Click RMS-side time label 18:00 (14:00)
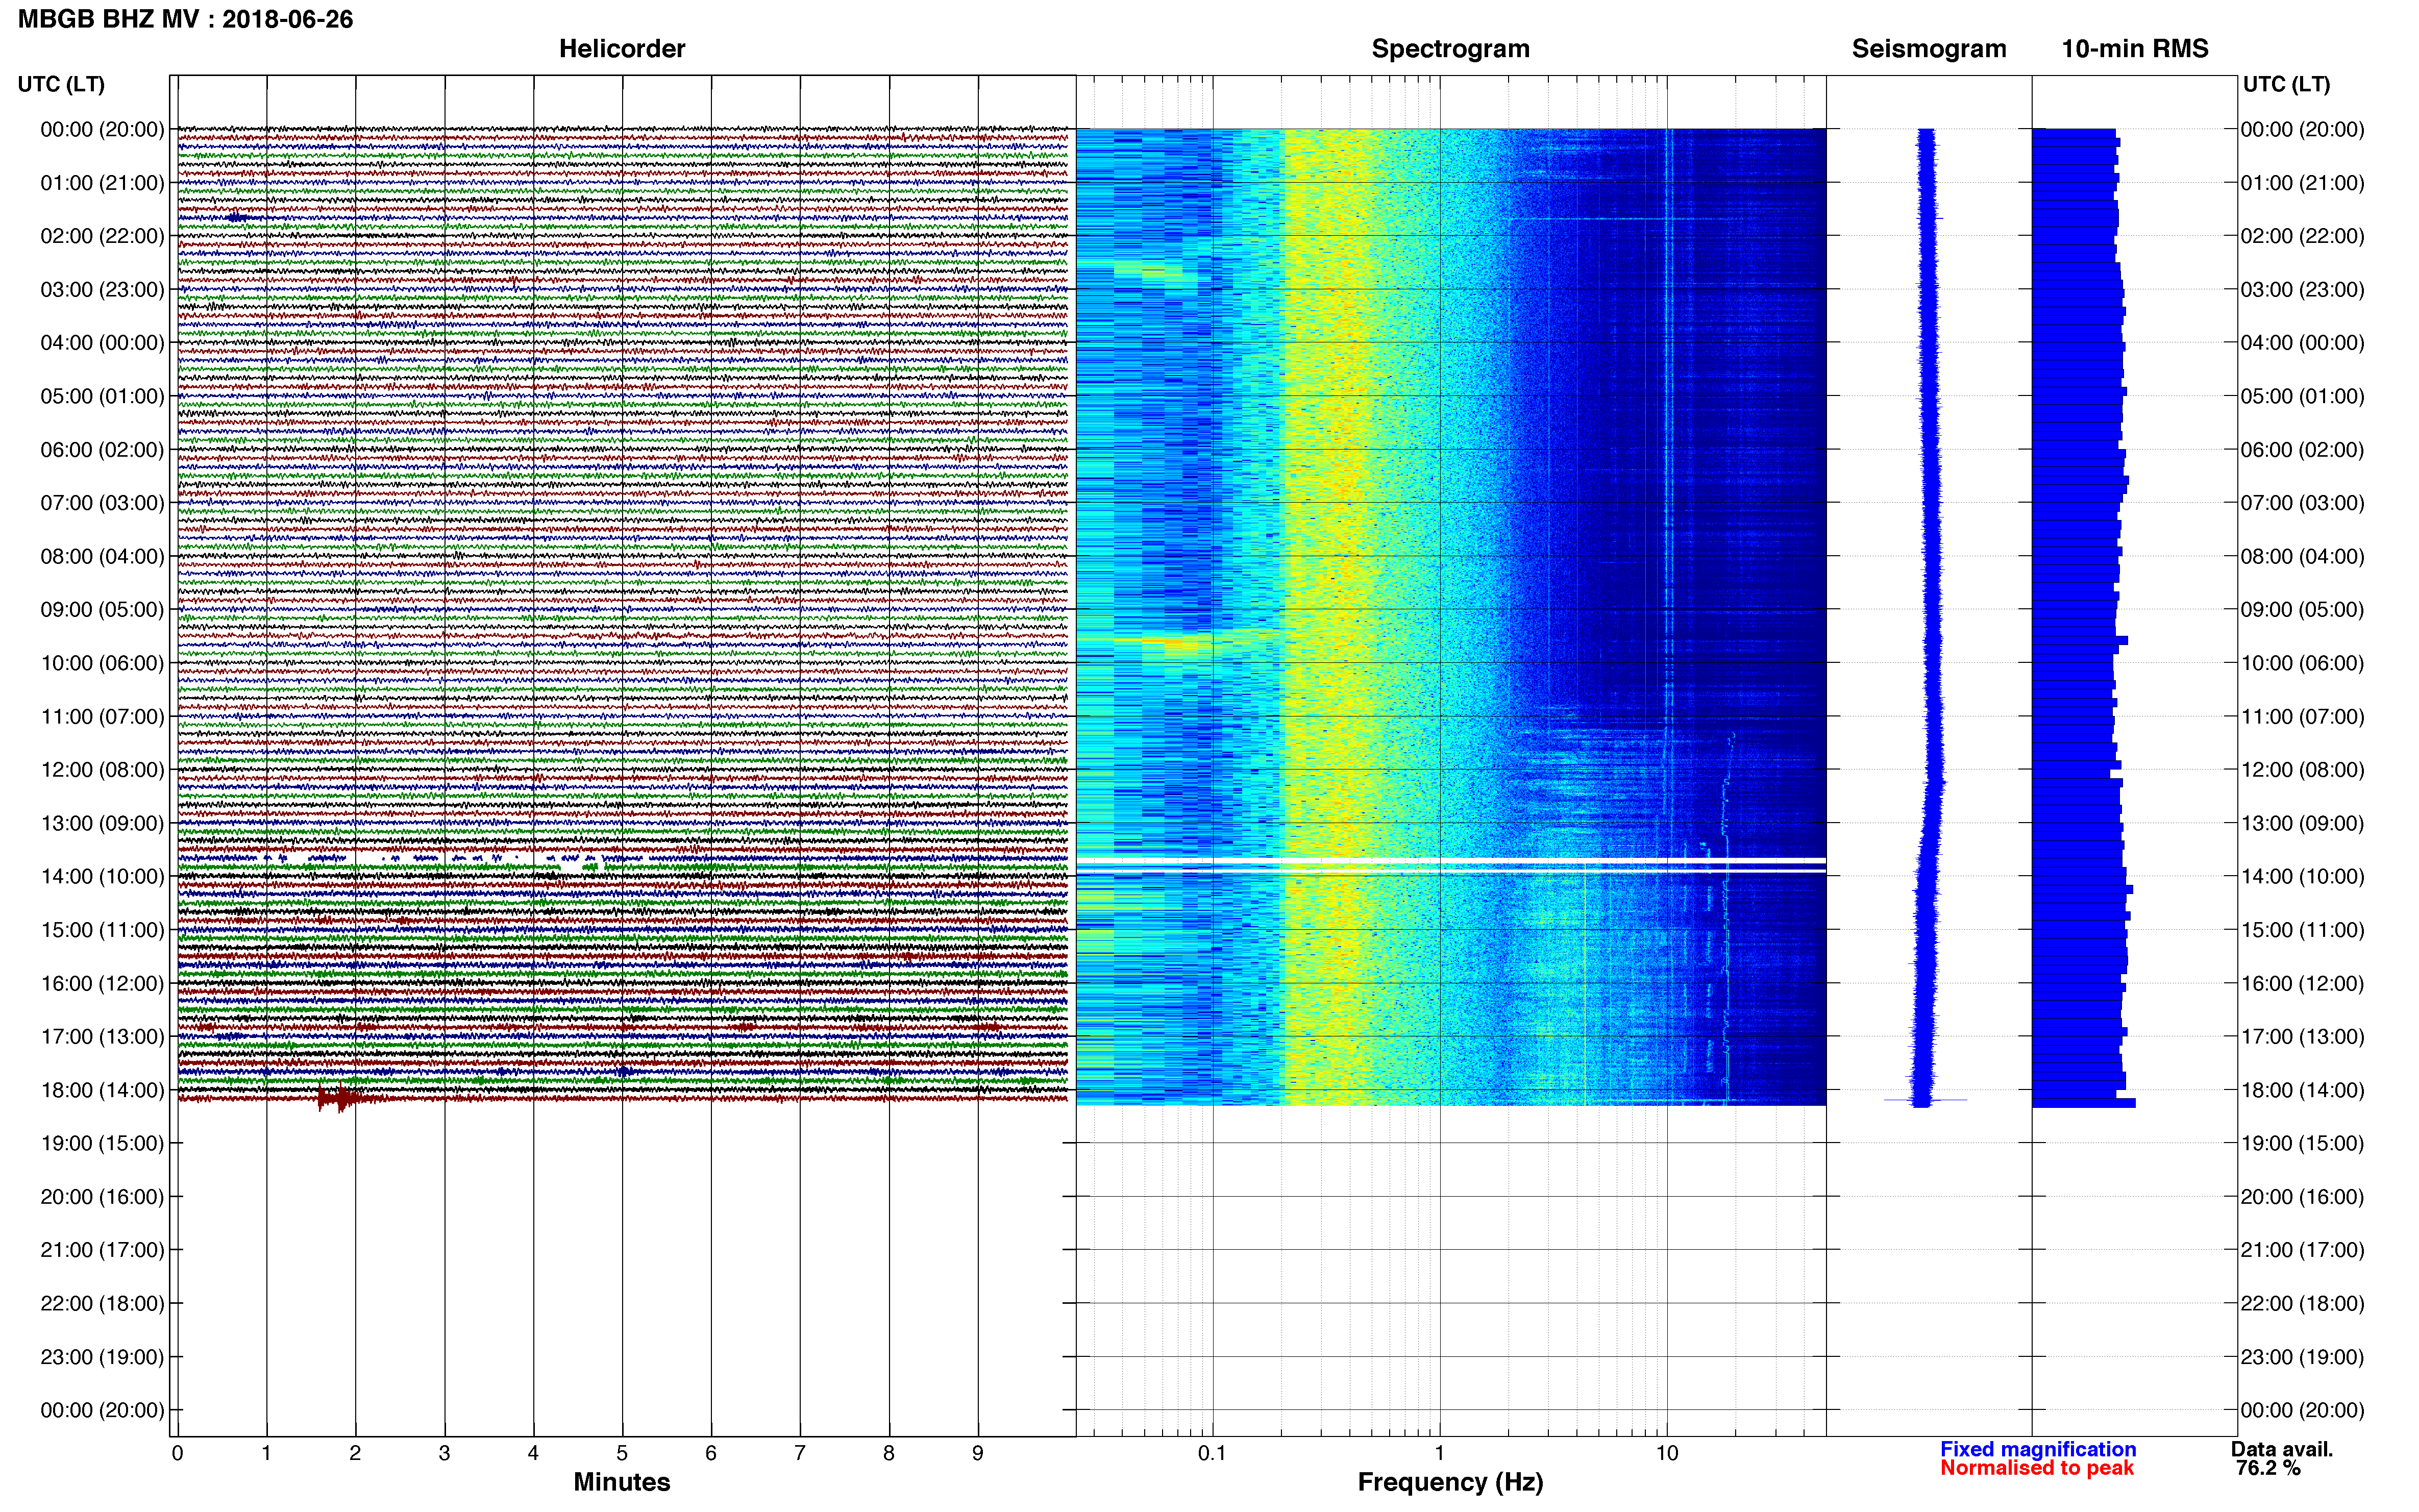The width and height of the screenshot is (2419, 1512). 2302,1090
